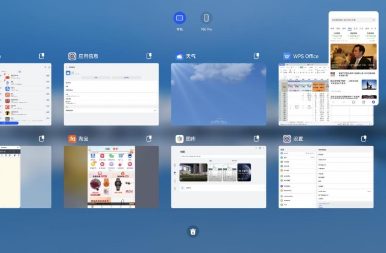Viewport: 386px width, 253px height.
Task: Open the 应用信息 card preview
Action: click(x=111, y=95)
